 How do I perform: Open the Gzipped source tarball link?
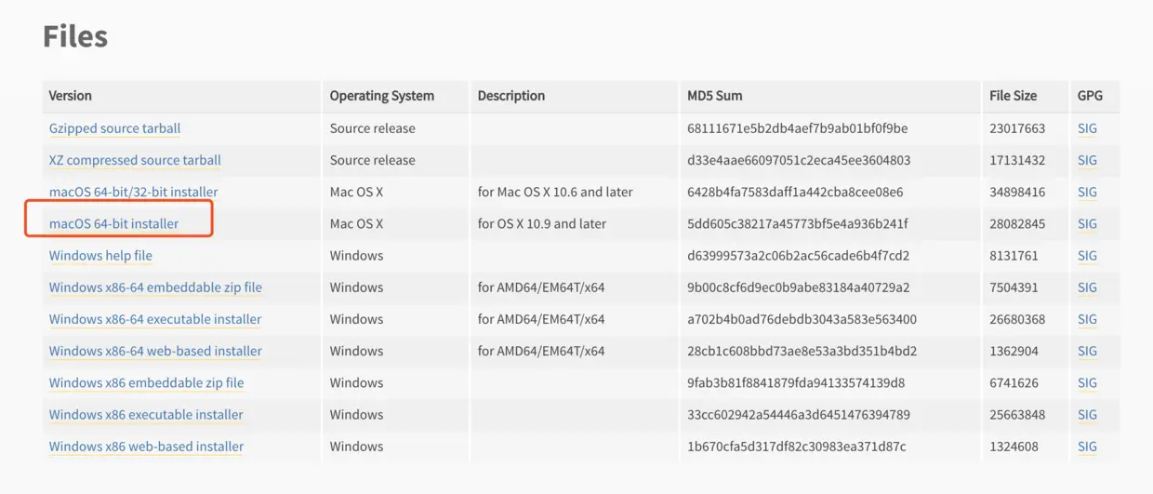coord(114,128)
